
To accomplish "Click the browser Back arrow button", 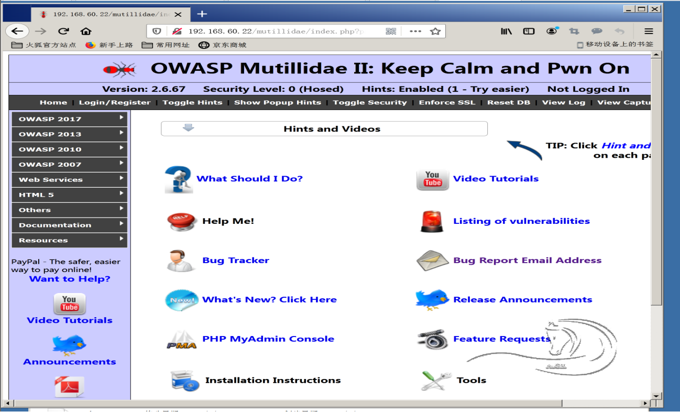I will tap(17, 31).
